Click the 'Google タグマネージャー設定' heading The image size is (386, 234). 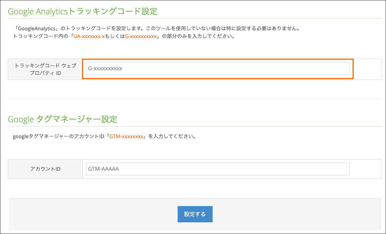click(x=63, y=119)
